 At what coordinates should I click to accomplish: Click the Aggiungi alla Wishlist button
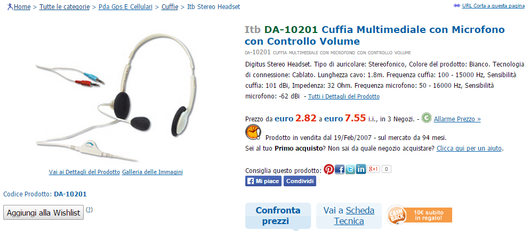click(44, 213)
